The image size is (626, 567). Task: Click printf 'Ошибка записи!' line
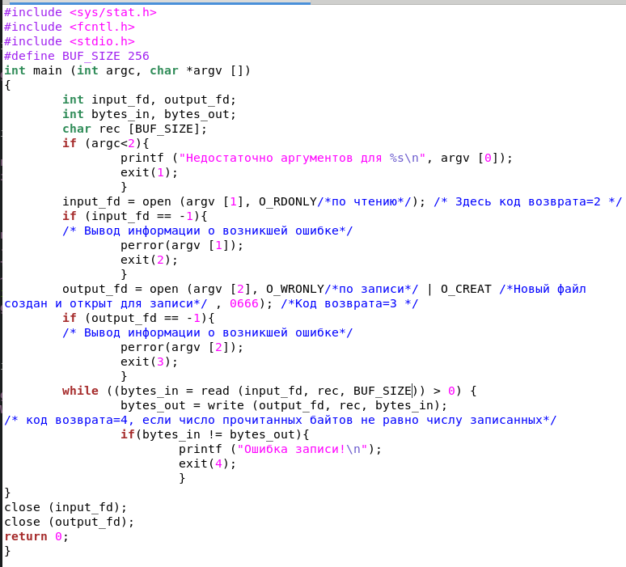(x=281, y=449)
